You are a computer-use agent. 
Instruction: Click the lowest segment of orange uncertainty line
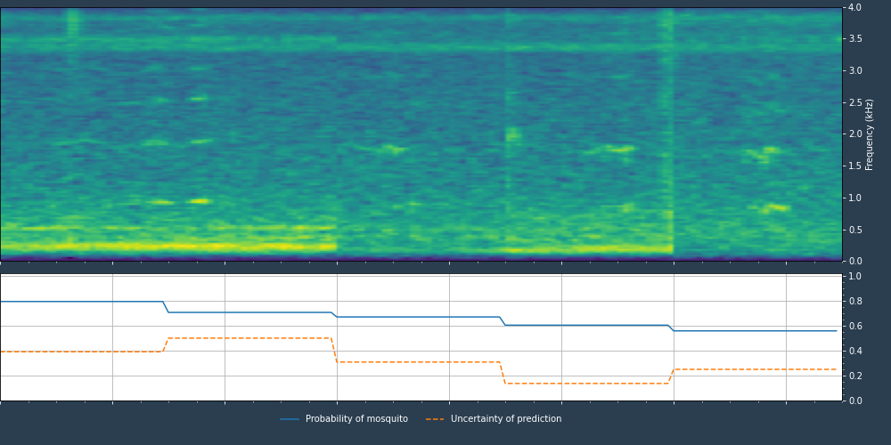(x=586, y=384)
